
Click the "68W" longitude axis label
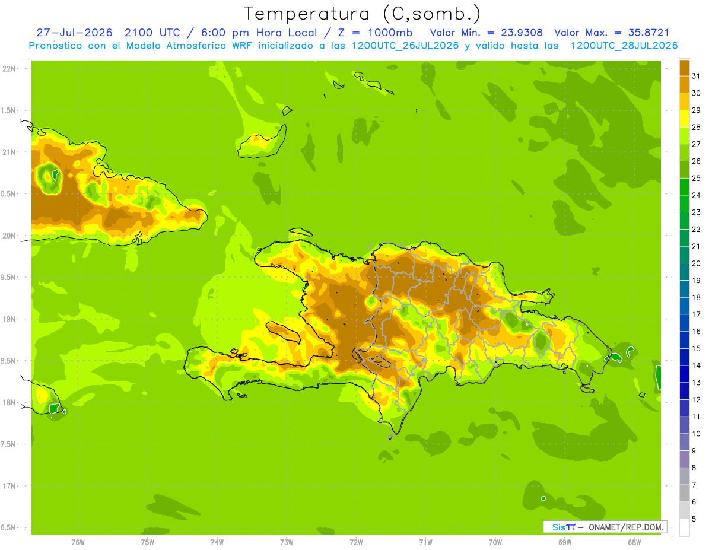(x=634, y=542)
